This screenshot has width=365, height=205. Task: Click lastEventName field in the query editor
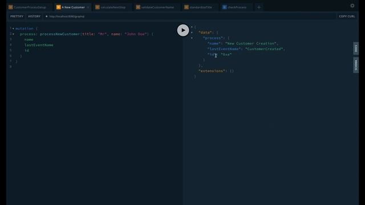[x=39, y=45]
